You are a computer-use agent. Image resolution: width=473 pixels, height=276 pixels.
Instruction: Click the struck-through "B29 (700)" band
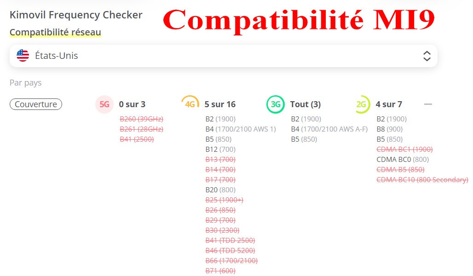point(220,220)
